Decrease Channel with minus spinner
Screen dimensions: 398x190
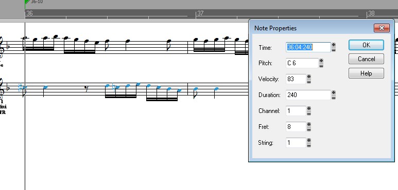(309, 113)
